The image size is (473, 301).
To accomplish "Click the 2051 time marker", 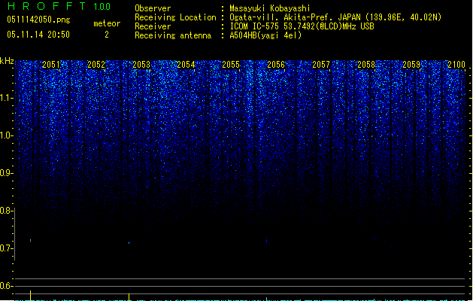I will click(x=51, y=65).
